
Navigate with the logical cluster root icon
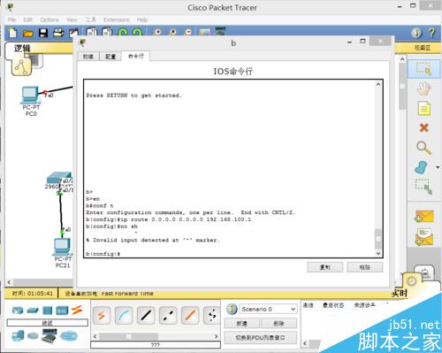tap(21, 67)
